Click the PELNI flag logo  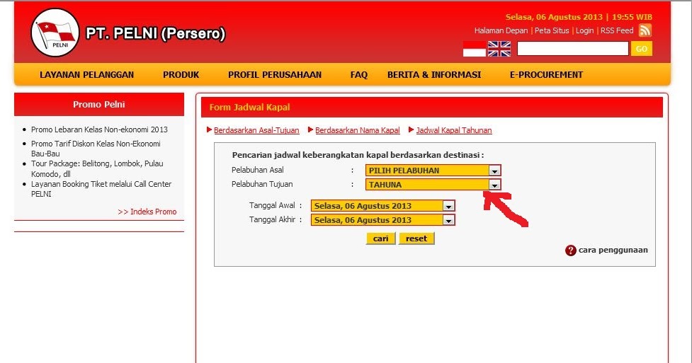pyautogui.click(x=55, y=33)
